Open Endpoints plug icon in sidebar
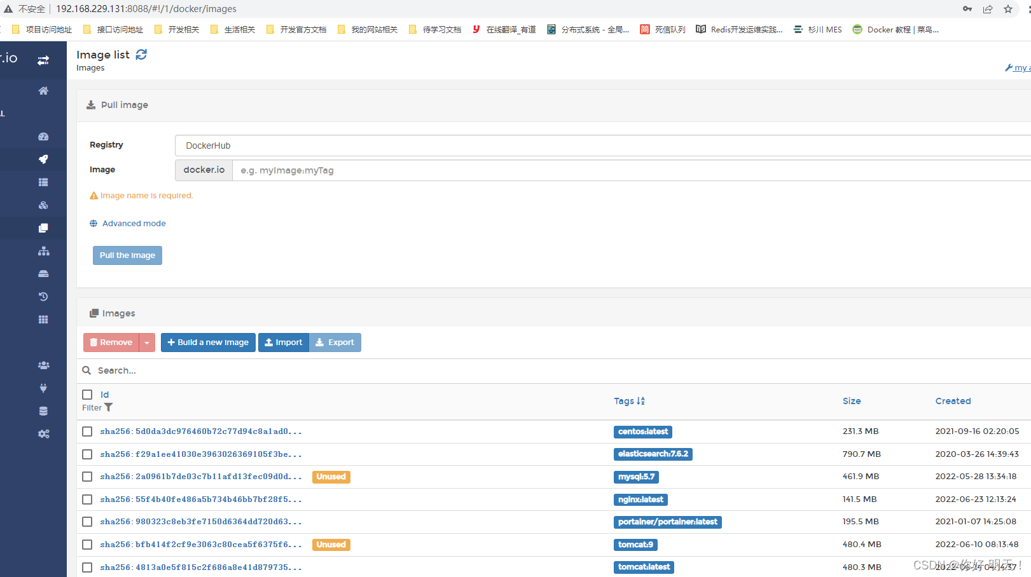The height and width of the screenshot is (577, 1031). pyautogui.click(x=43, y=388)
